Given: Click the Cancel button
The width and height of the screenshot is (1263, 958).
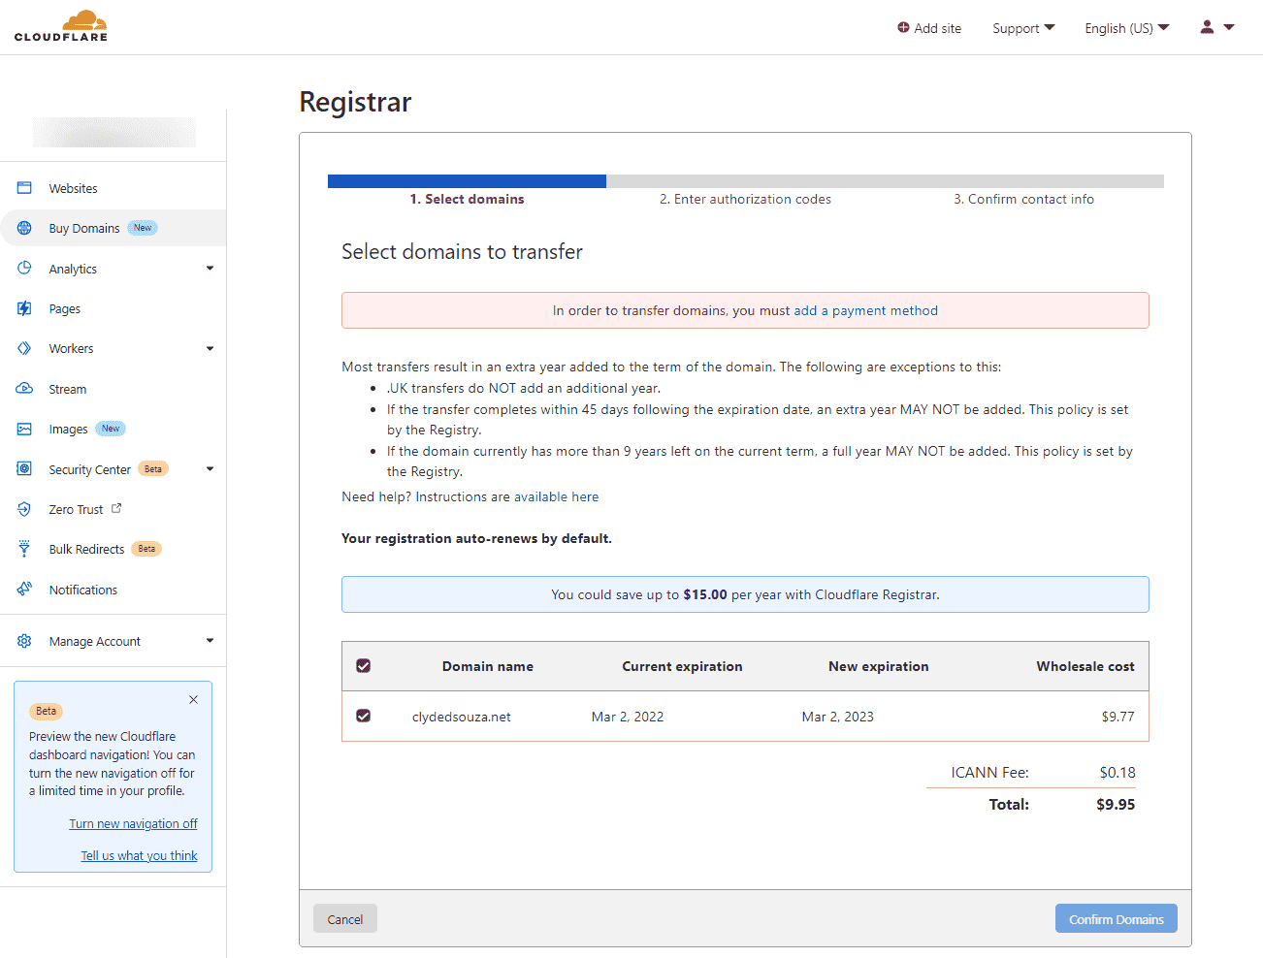Looking at the screenshot, I should pos(344,919).
